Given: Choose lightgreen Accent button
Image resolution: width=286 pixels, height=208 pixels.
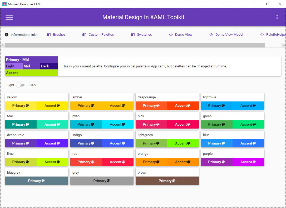Looking at the screenshot, I should pyautogui.click(x=183, y=143).
